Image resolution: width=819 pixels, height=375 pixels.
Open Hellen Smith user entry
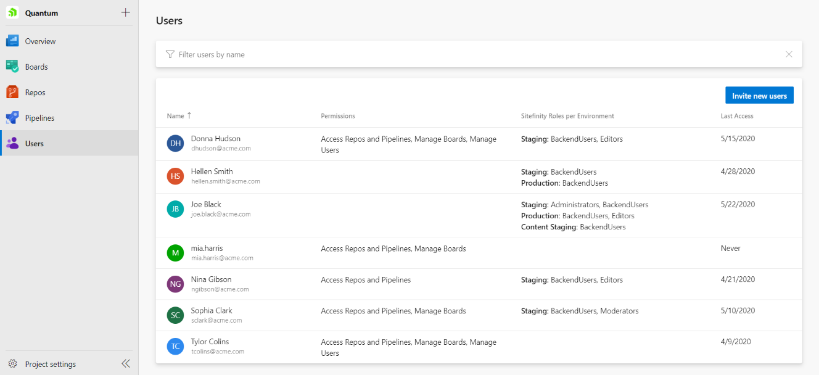[212, 171]
